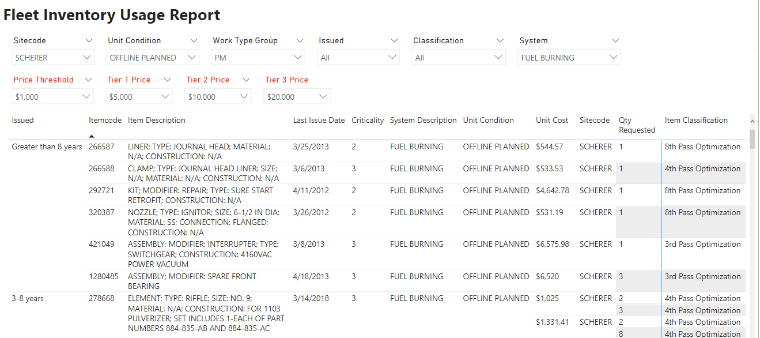The width and height of the screenshot is (760, 338).
Task: Click the chevron beside the Tier 1 Price title
Action: pos(167,80)
